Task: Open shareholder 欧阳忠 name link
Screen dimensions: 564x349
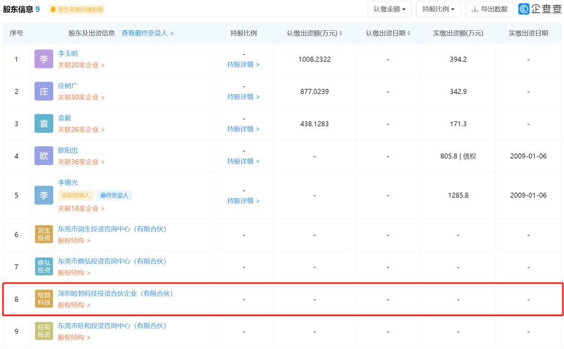Action: point(67,150)
